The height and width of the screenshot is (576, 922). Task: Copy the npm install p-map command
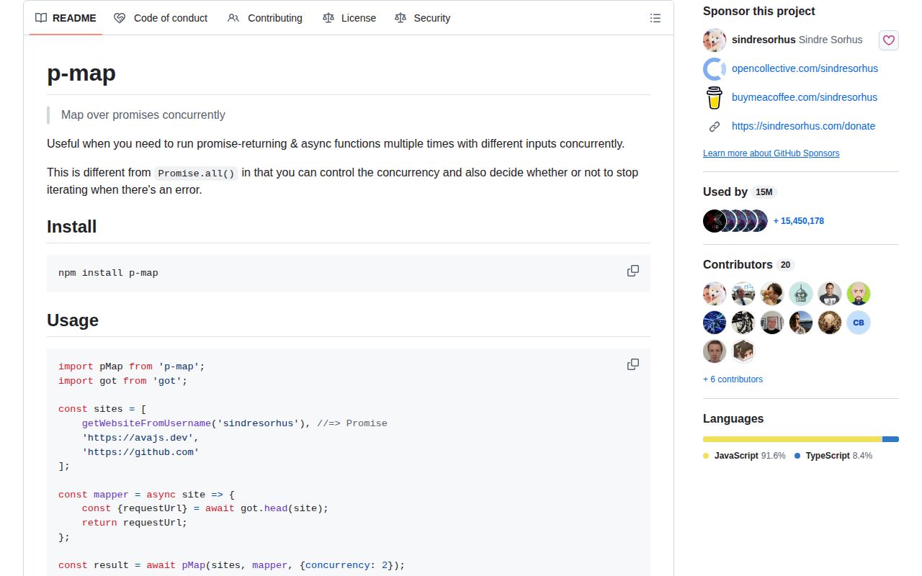coord(633,271)
